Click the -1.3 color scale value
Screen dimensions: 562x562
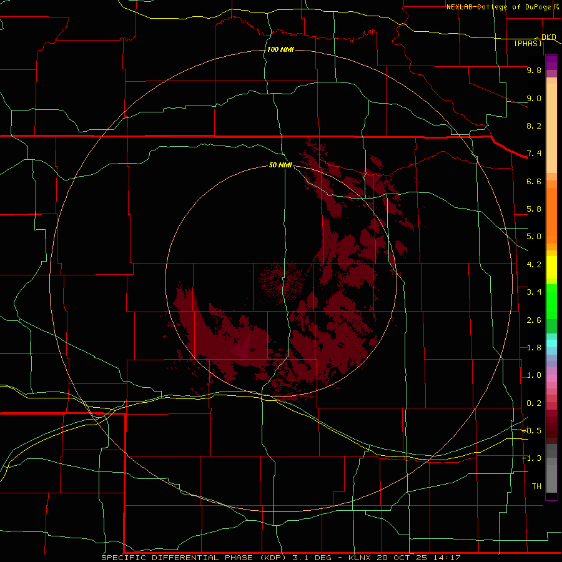pyautogui.click(x=532, y=458)
